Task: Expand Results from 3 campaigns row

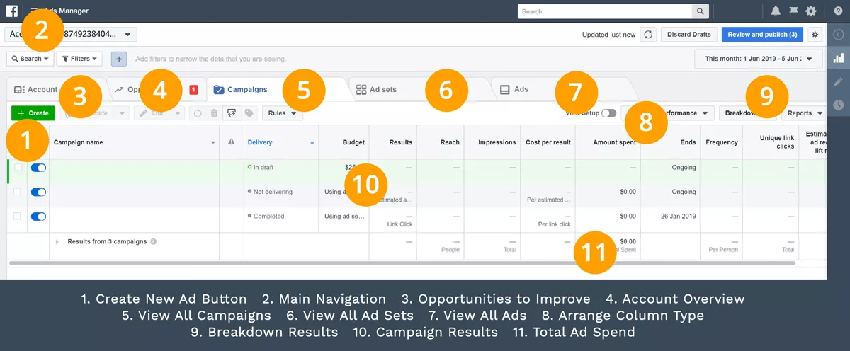Action: [57, 242]
